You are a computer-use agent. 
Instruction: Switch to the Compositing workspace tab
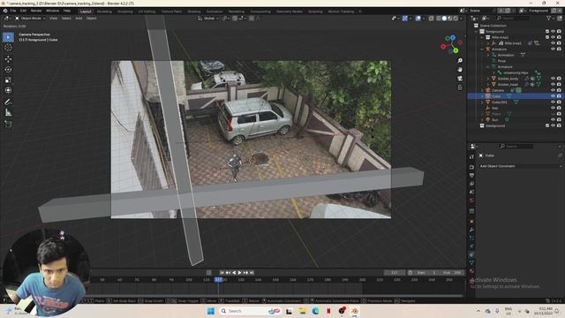pyautogui.click(x=260, y=11)
